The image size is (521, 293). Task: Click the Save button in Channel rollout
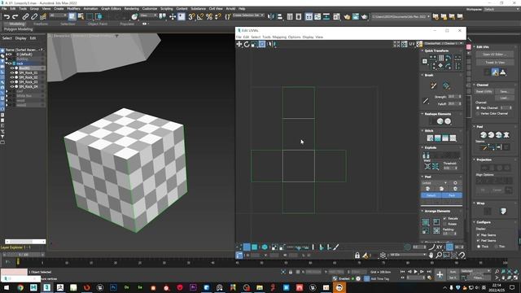click(x=504, y=91)
